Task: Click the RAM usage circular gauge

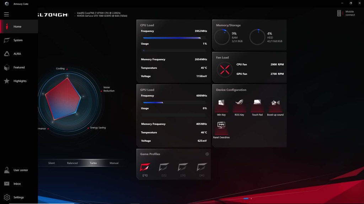Action: pyautogui.click(x=222, y=37)
